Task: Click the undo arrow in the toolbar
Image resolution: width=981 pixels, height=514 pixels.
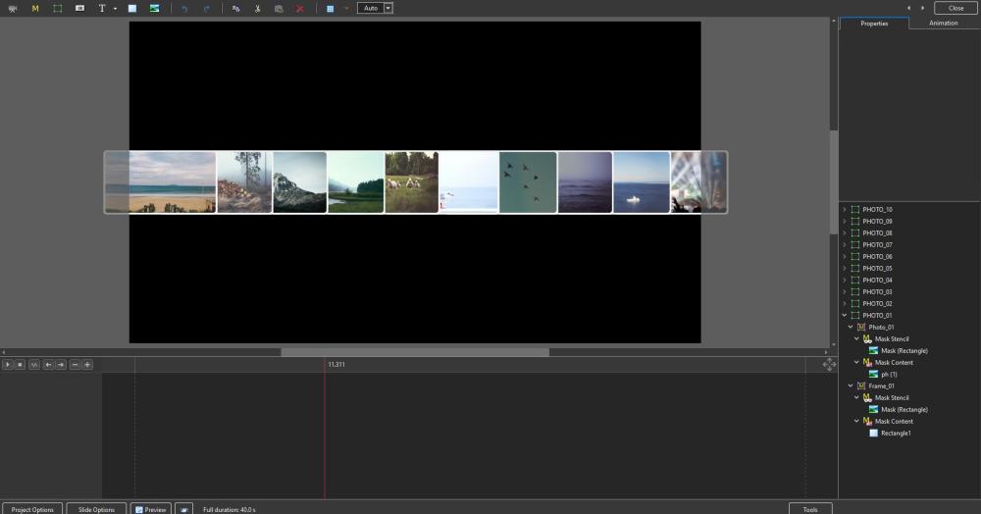Action: coord(184,8)
